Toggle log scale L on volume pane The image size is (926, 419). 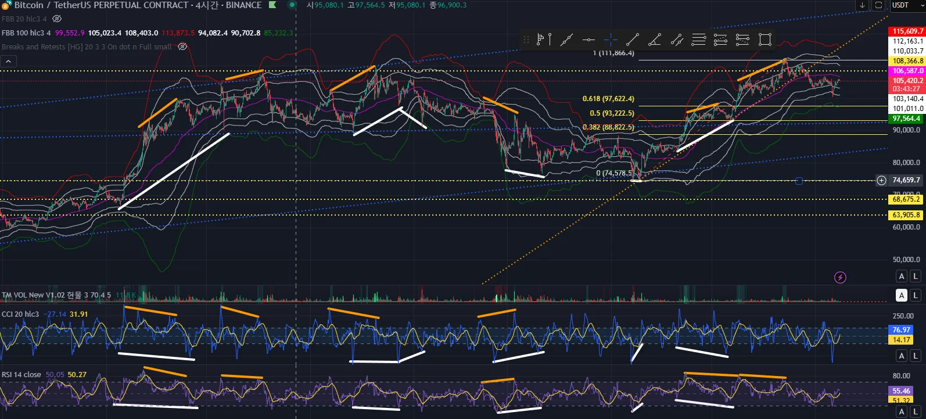[x=916, y=295]
